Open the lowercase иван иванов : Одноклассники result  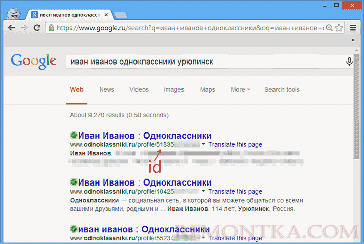[144, 229]
